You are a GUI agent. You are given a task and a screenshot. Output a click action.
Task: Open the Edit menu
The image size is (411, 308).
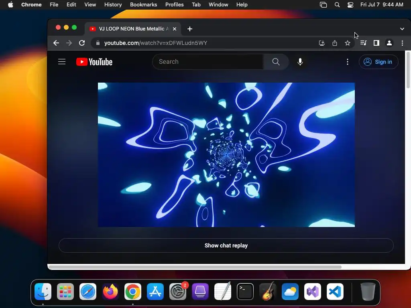[x=71, y=5]
